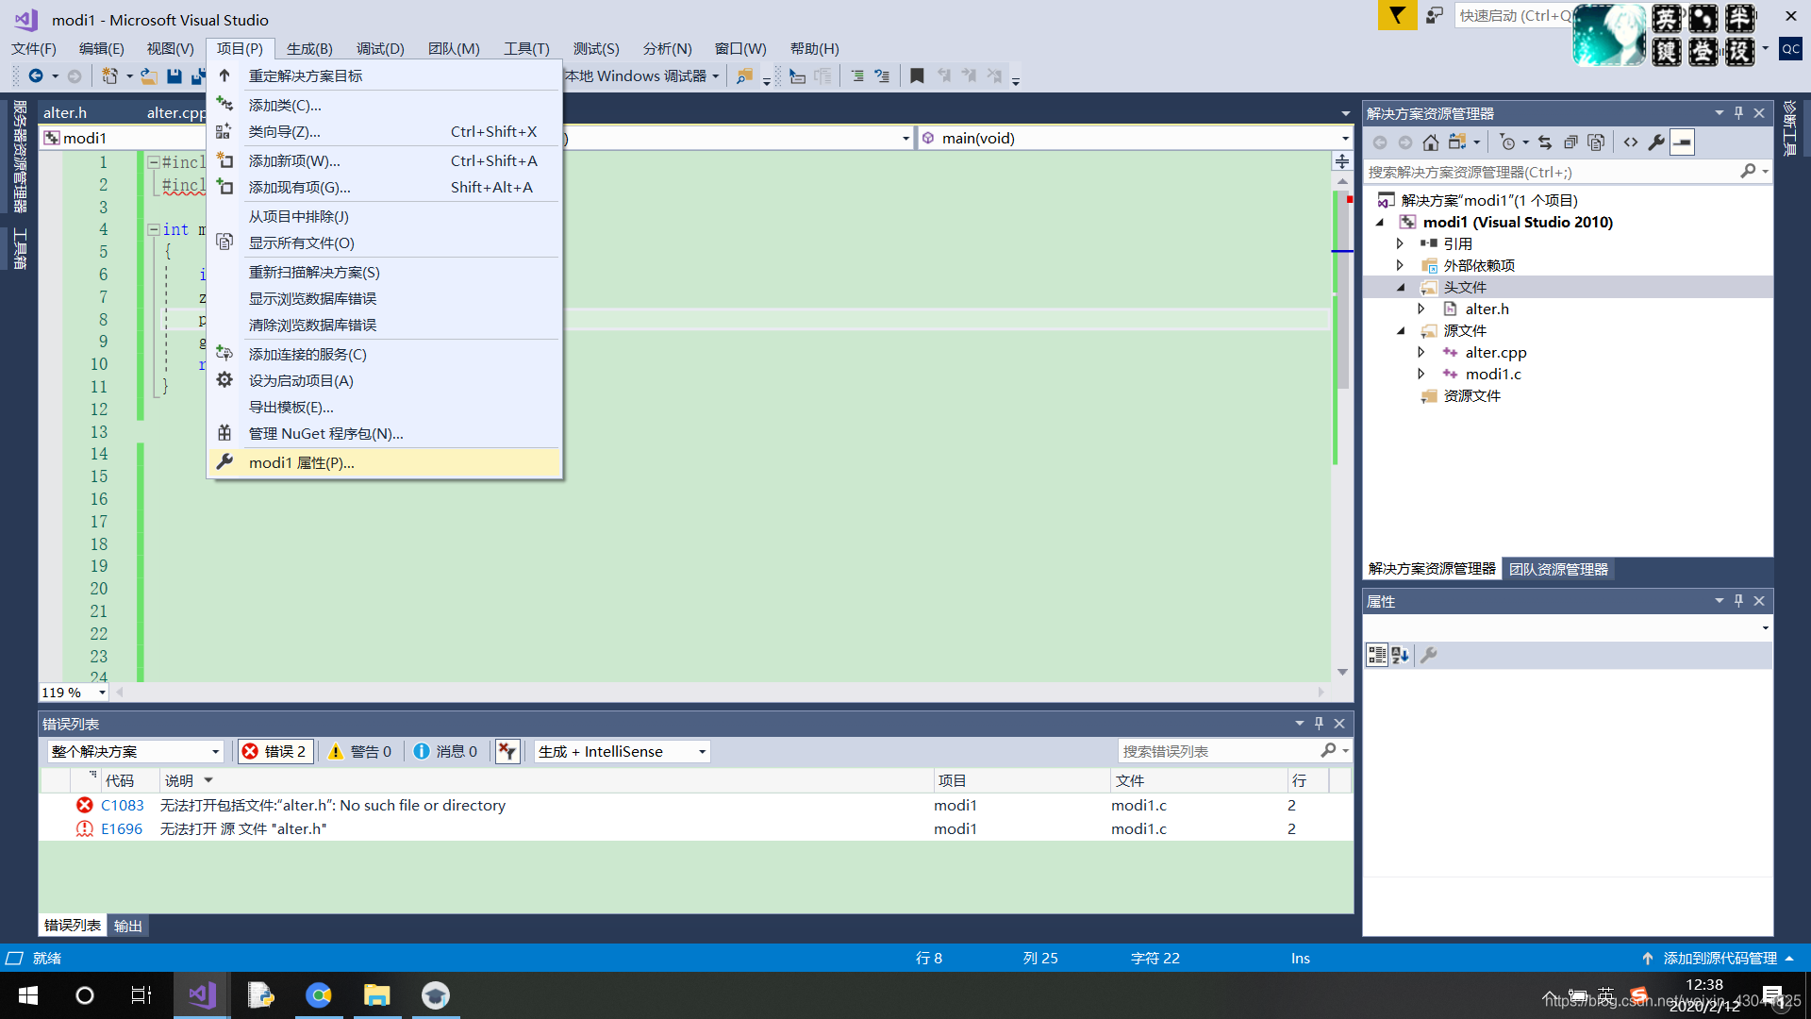The width and height of the screenshot is (1811, 1019).
Task: Click the error list filter funnel icon
Action: tap(507, 751)
